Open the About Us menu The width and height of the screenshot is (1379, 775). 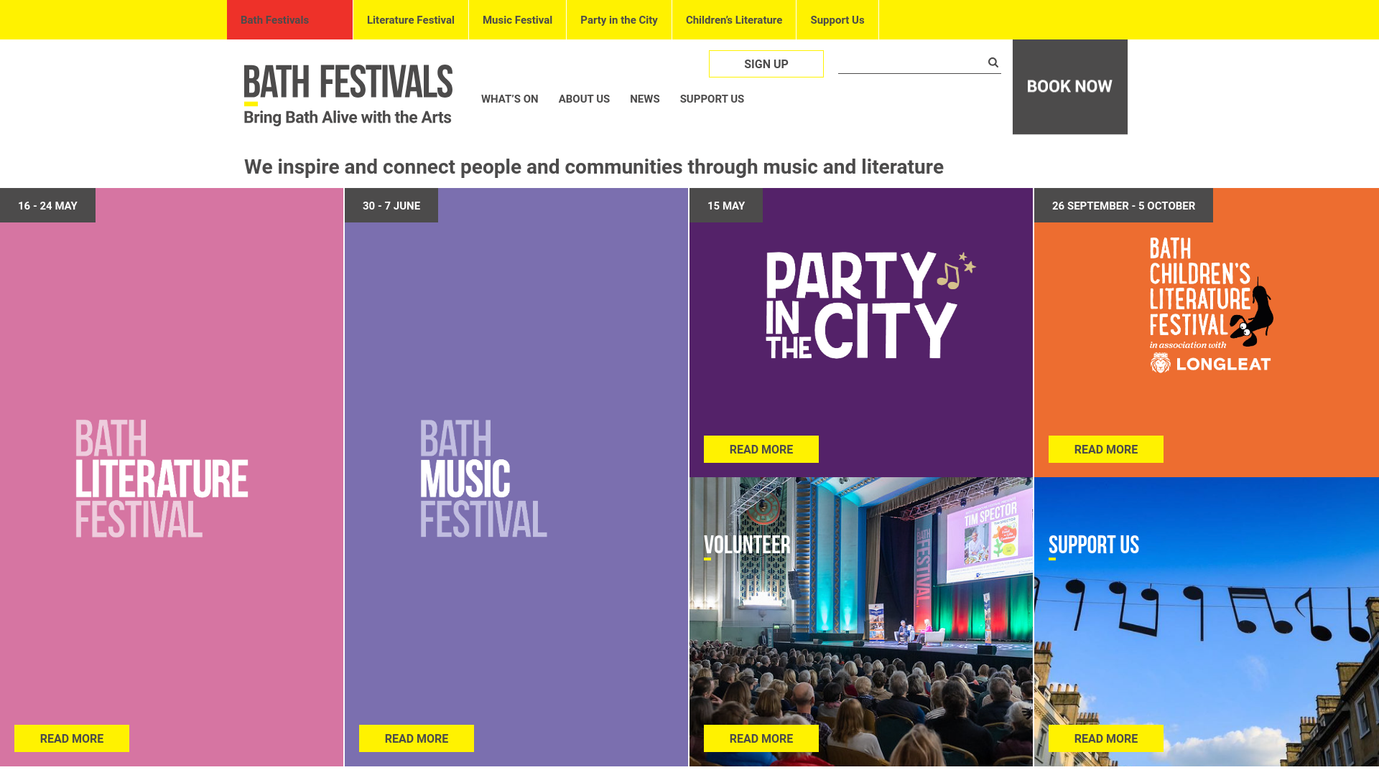[584, 99]
